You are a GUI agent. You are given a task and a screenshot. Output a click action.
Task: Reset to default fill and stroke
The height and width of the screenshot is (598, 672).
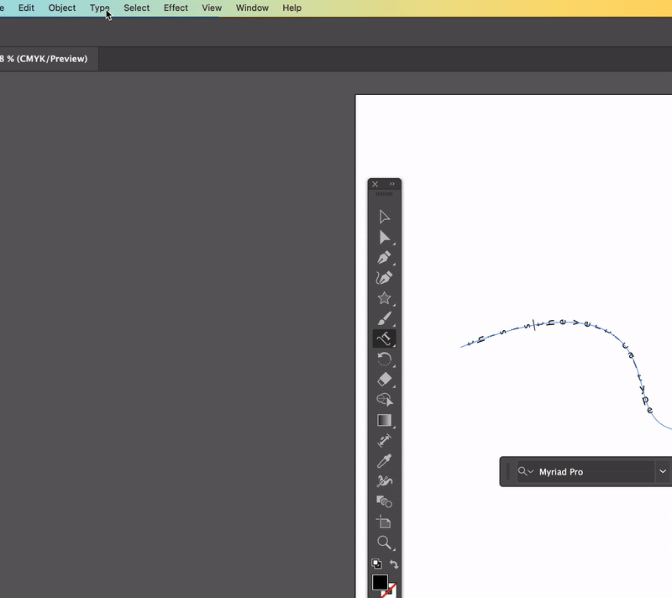375,564
